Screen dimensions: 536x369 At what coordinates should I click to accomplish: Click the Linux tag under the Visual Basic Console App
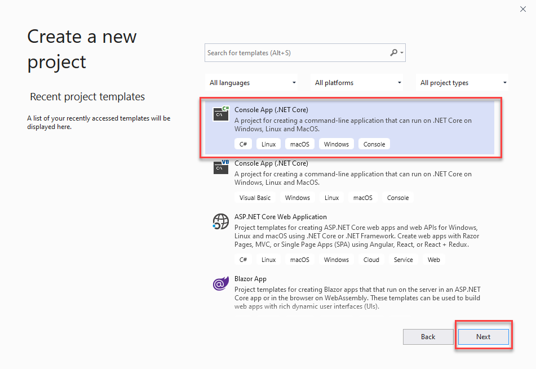click(x=331, y=198)
